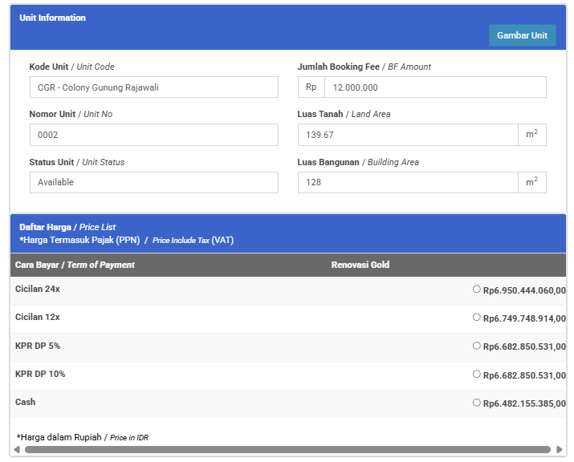Choose the Cicilan 12x payment option
Viewport: 574px width, 462px height.
click(477, 318)
